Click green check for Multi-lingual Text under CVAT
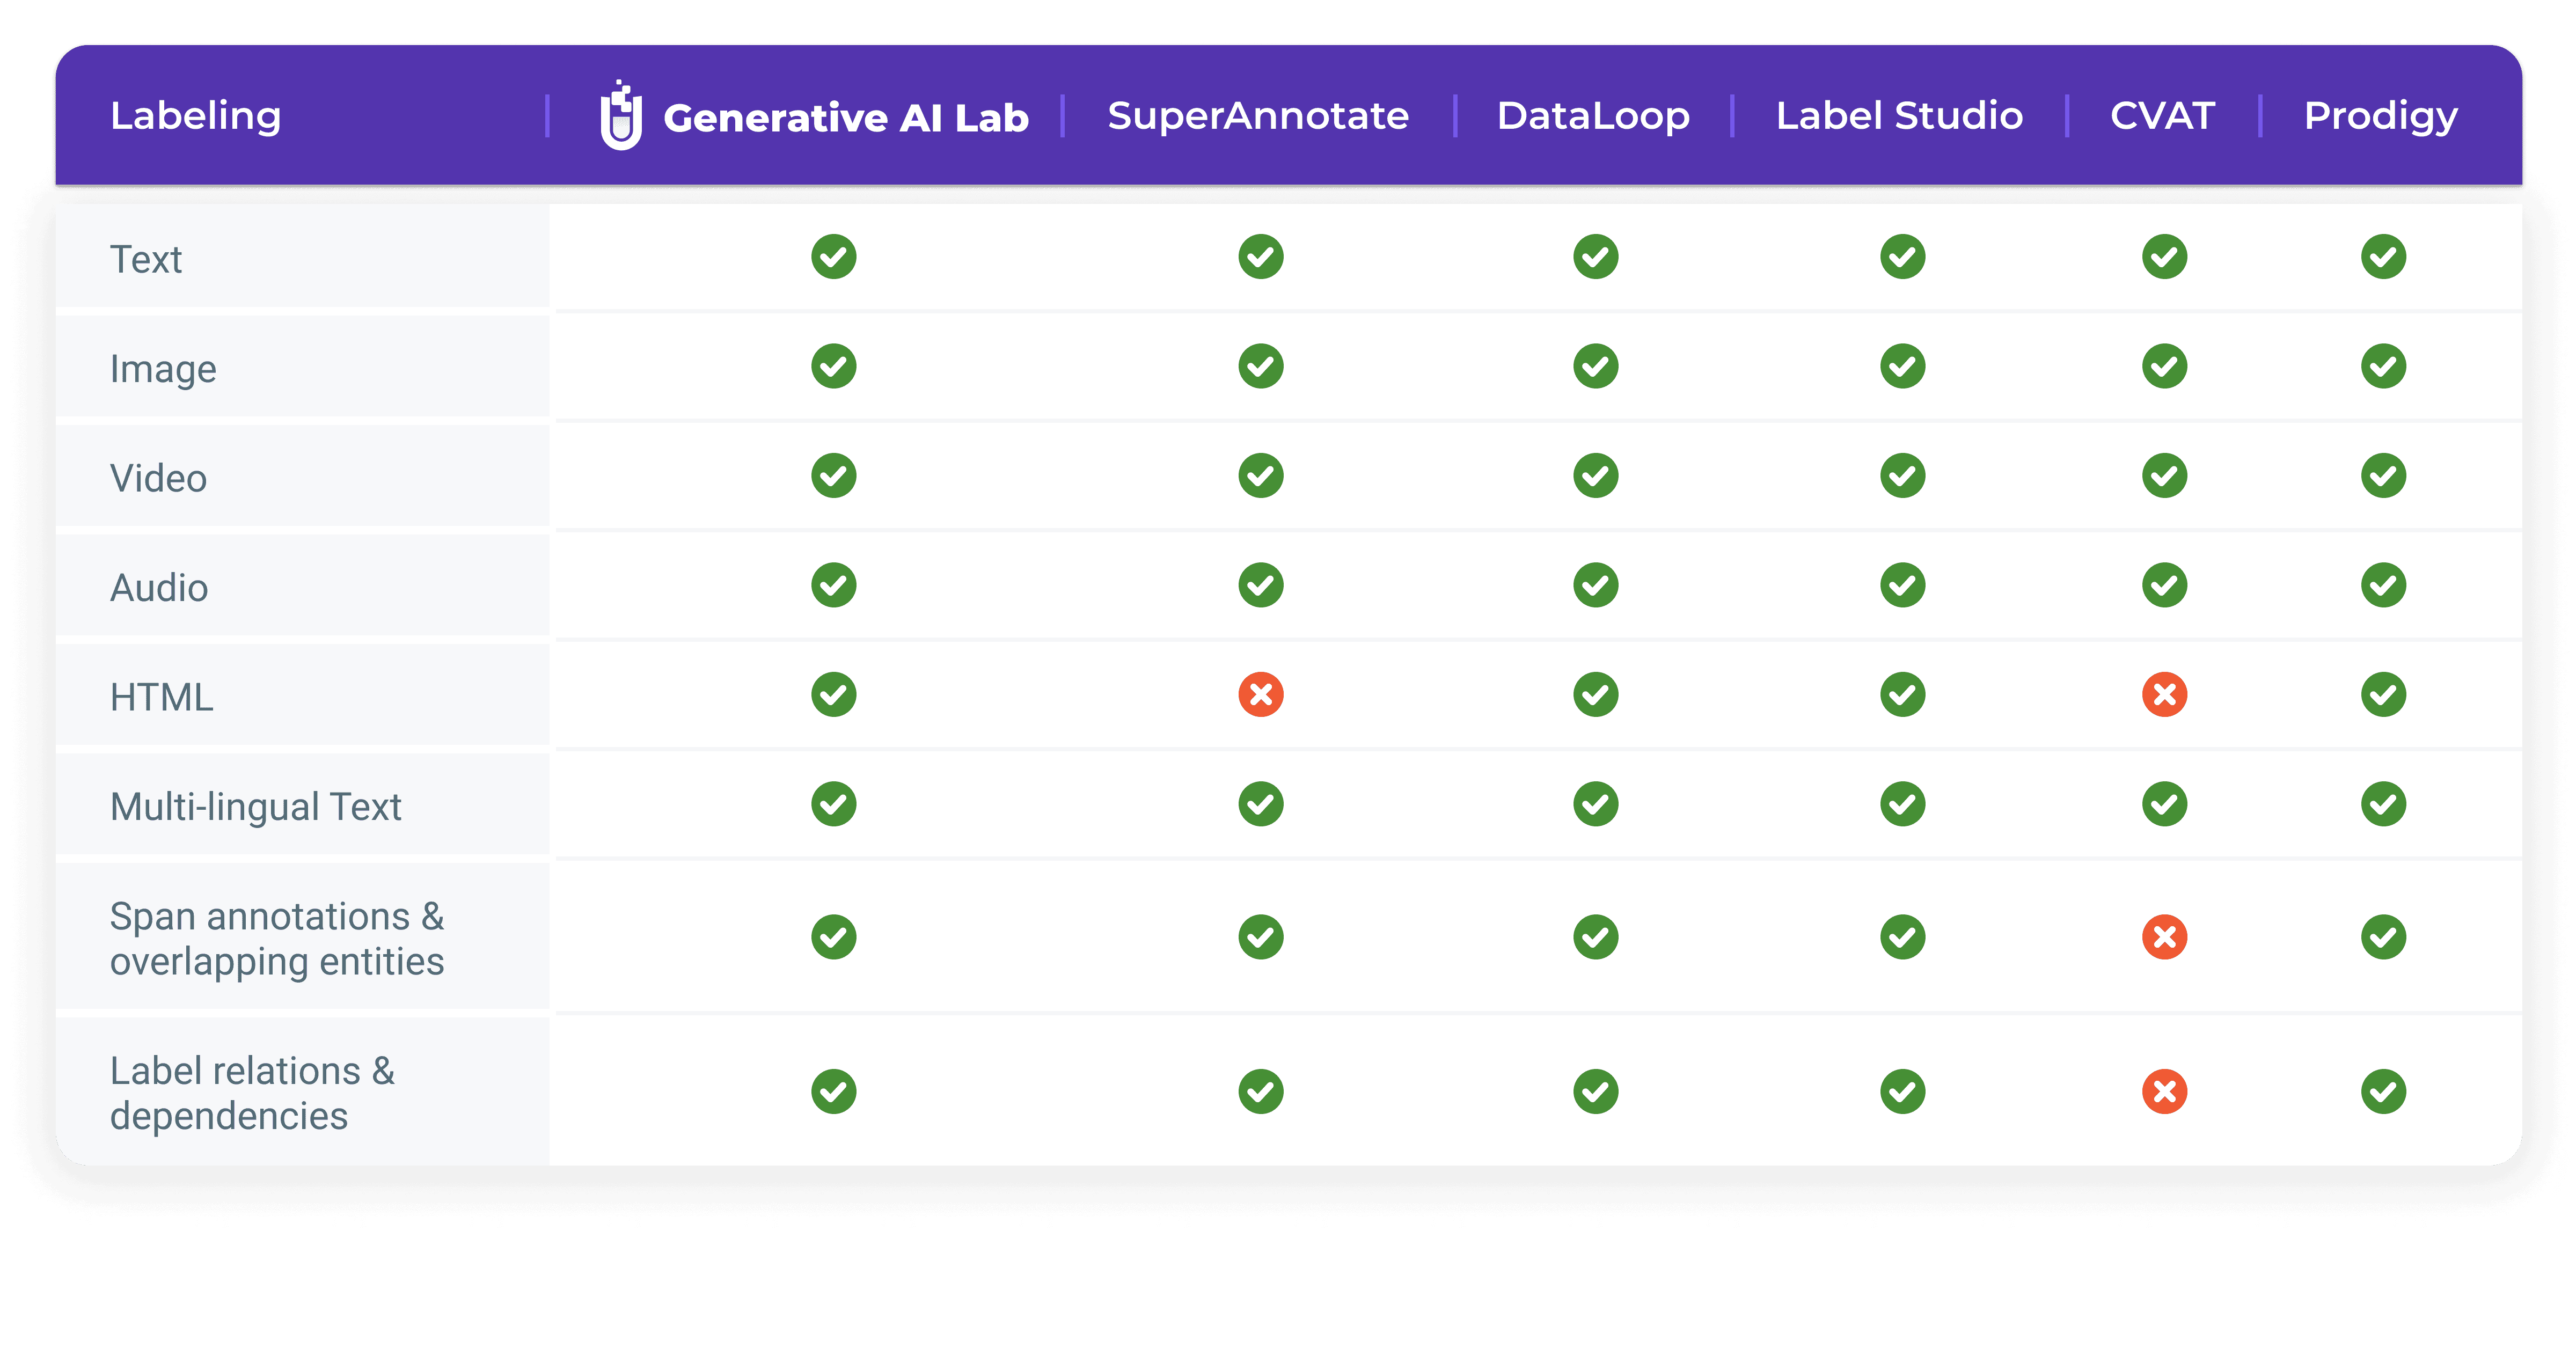Image resolution: width=2576 pixels, height=1348 pixels. [2165, 804]
